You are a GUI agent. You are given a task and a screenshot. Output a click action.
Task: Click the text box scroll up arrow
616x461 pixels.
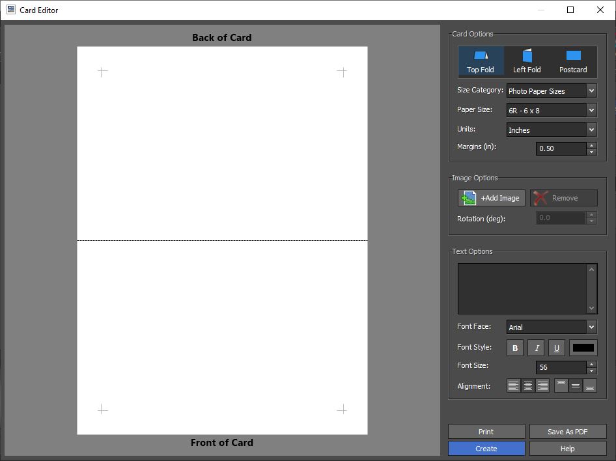pos(592,270)
